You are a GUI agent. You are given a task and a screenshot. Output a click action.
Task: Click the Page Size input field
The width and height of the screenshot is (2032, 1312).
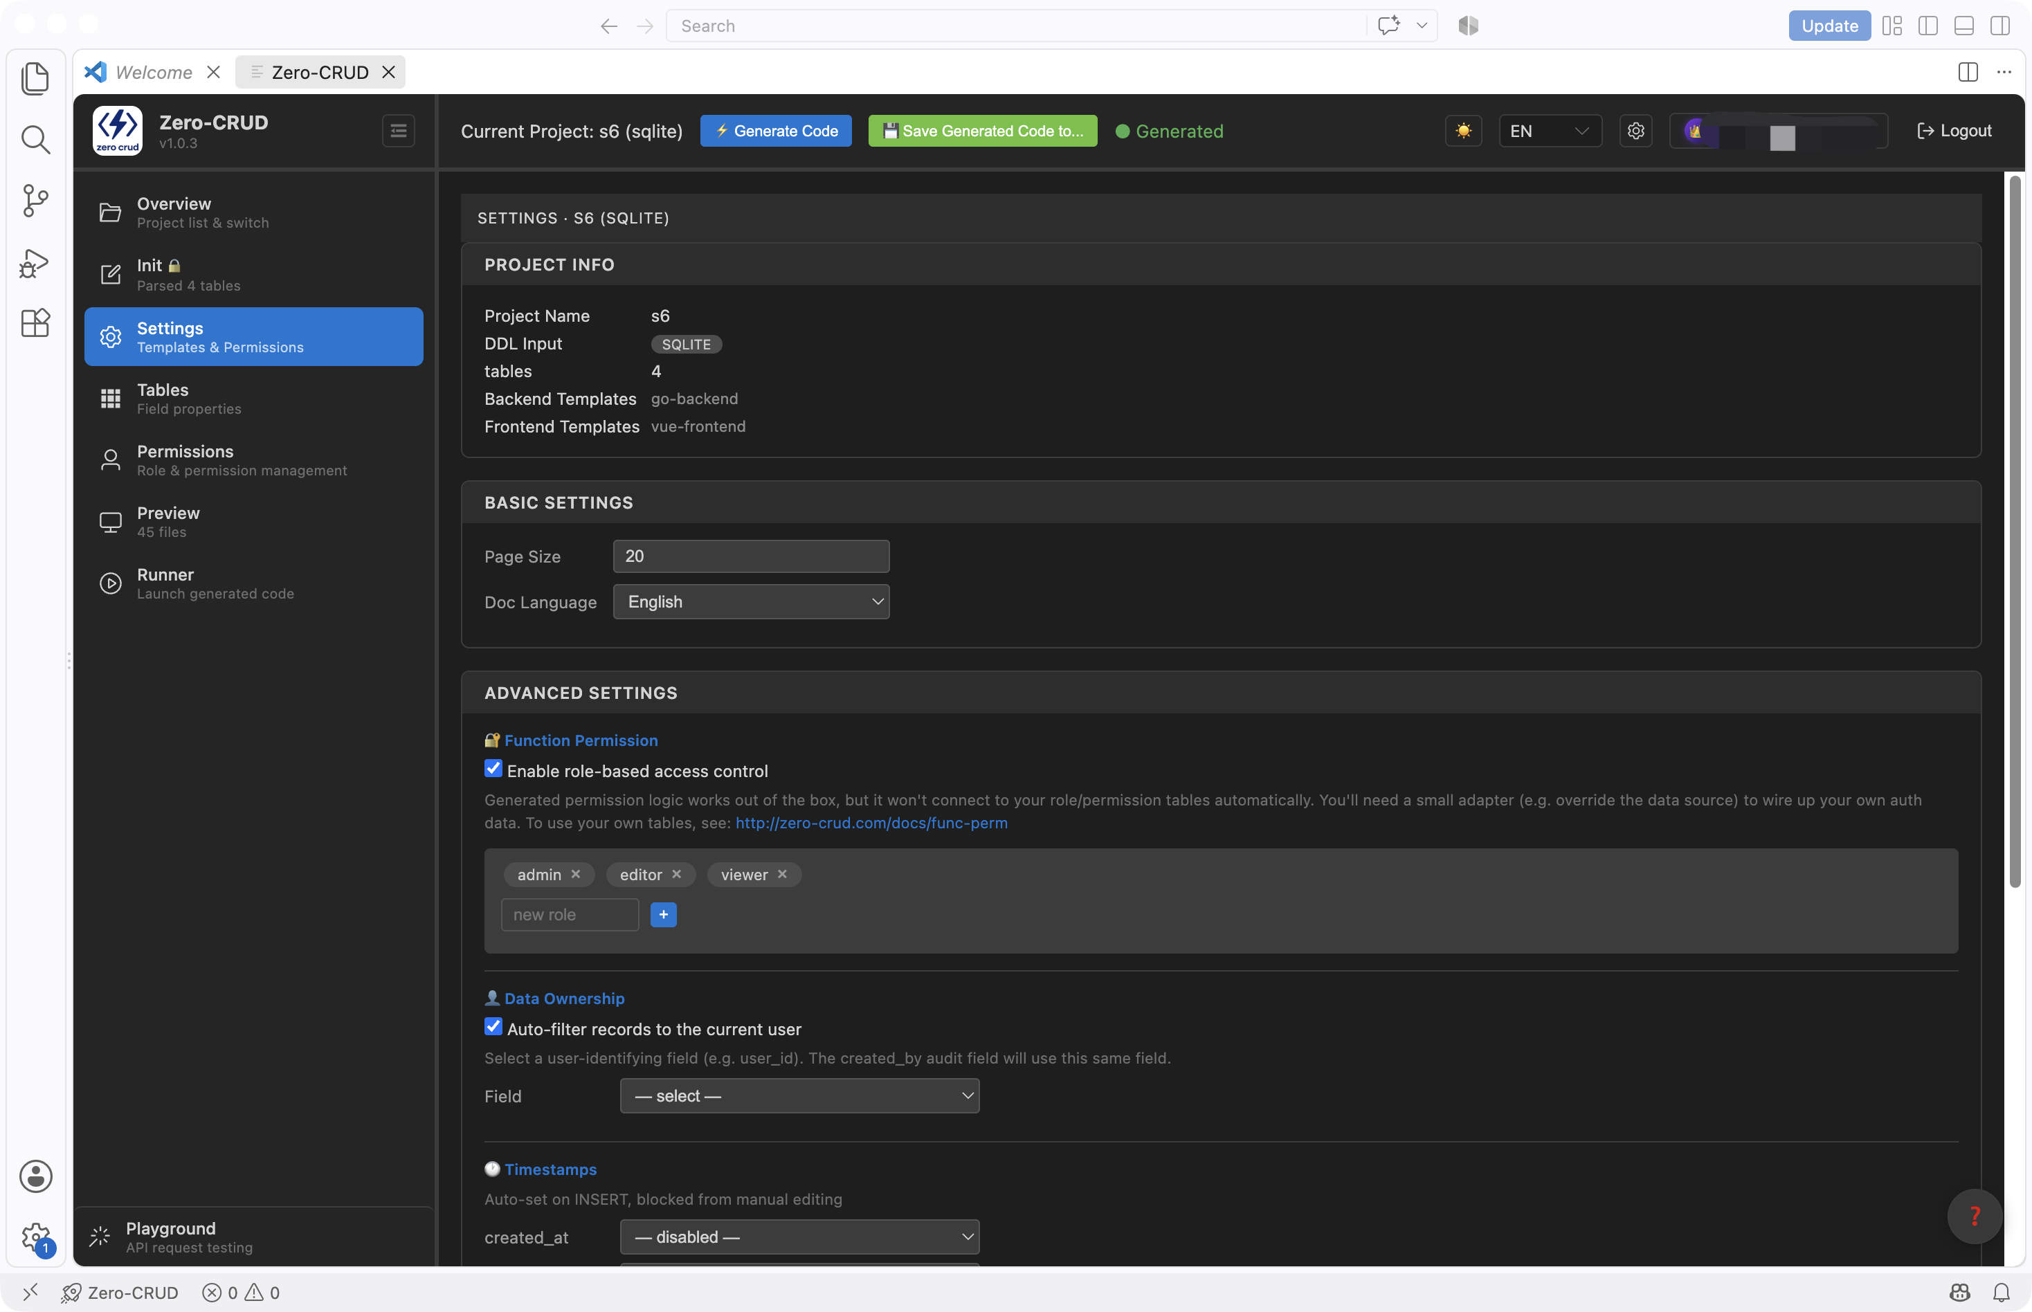pyautogui.click(x=751, y=556)
